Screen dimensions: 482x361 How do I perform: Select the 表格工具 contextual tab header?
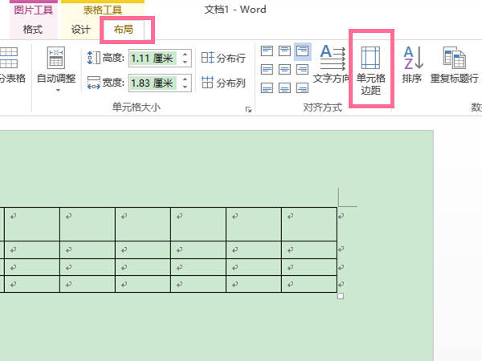(x=103, y=10)
